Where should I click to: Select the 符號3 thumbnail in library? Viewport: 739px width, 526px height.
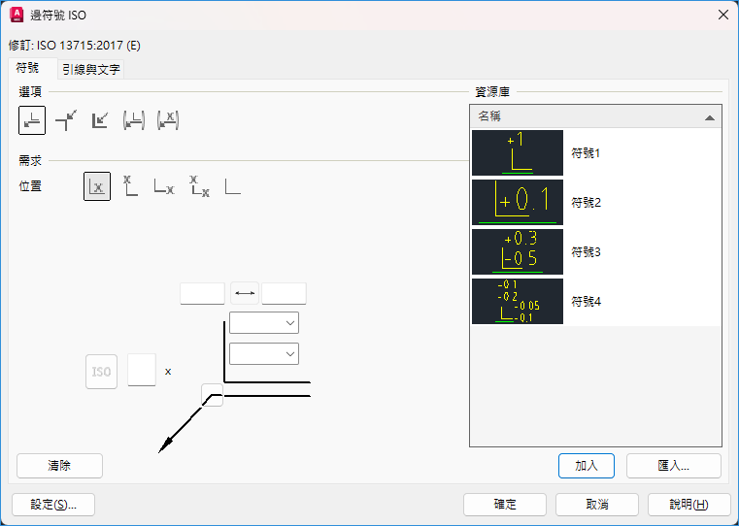point(518,252)
